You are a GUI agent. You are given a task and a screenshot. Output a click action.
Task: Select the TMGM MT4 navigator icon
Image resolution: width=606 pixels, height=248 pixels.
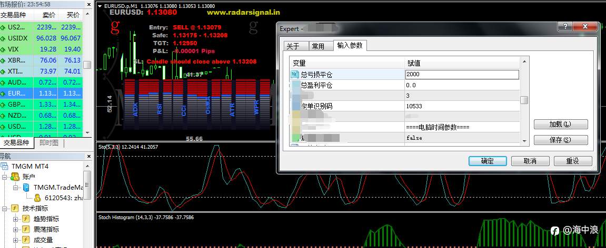pos(5,167)
